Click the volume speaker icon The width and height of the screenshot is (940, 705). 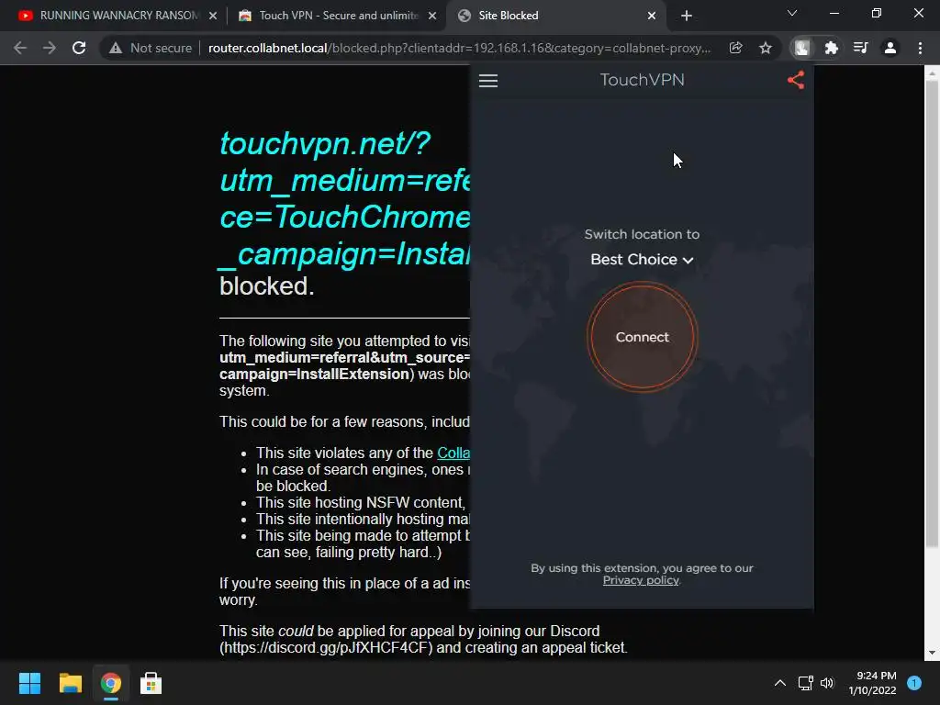(827, 683)
